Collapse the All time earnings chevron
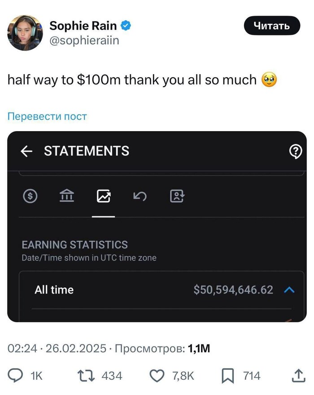 tap(290, 290)
